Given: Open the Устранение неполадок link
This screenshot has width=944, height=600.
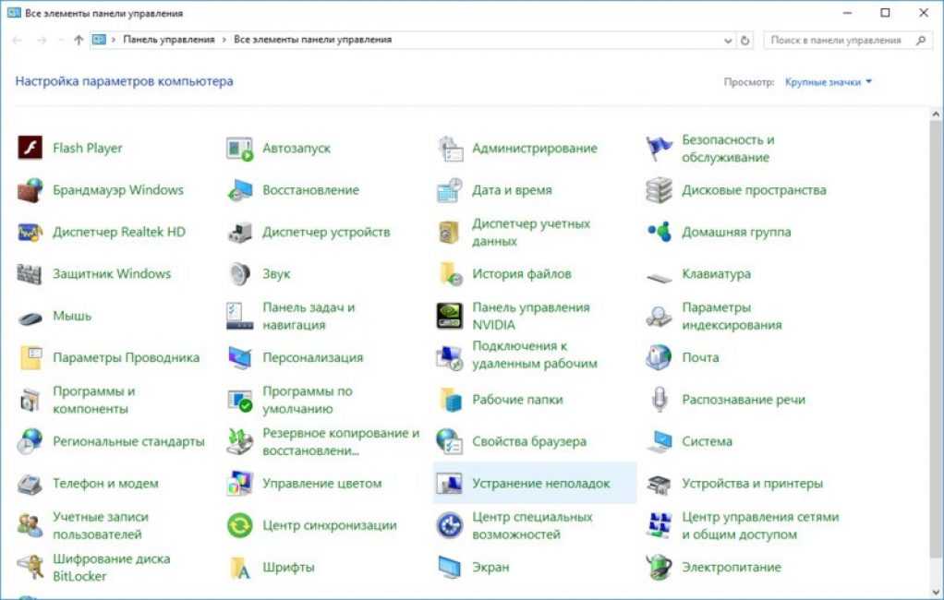Looking at the screenshot, I should coord(540,484).
